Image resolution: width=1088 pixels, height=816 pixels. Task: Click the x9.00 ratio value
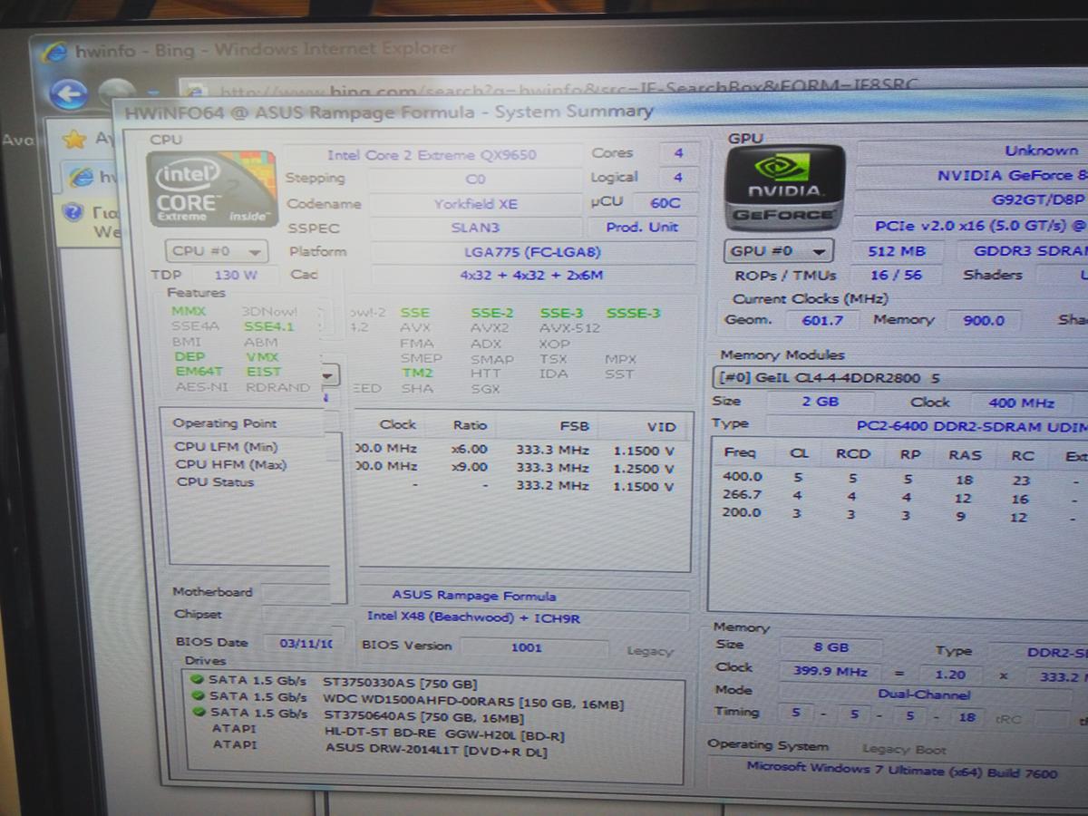tap(469, 468)
